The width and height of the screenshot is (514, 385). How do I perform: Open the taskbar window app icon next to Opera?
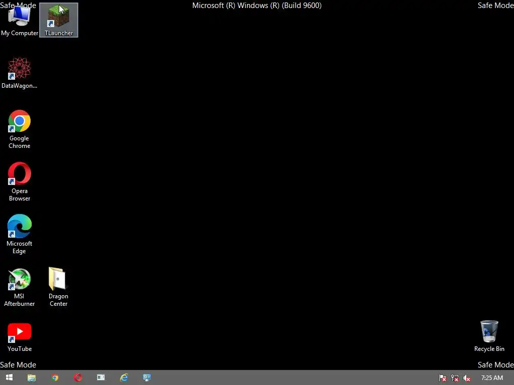(x=101, y=378)
